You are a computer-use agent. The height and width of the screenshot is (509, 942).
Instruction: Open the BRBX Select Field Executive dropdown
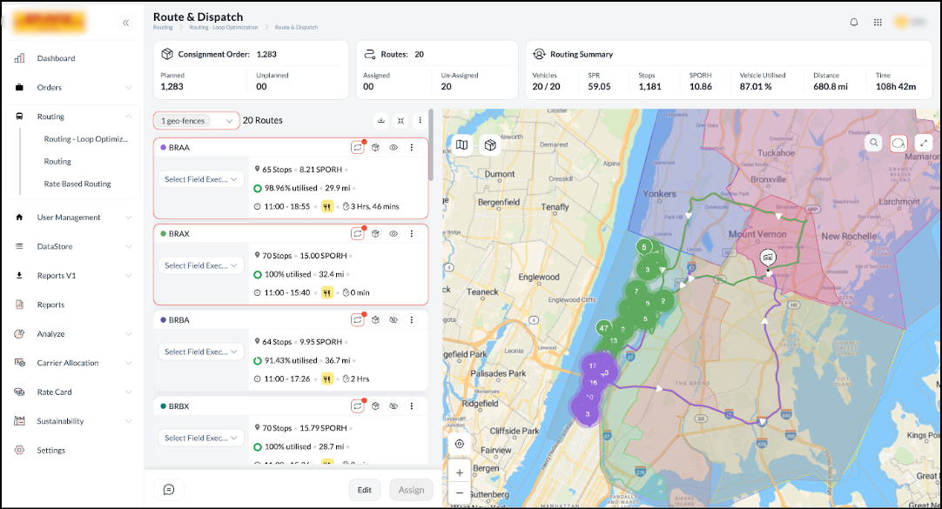coord(200,439)
